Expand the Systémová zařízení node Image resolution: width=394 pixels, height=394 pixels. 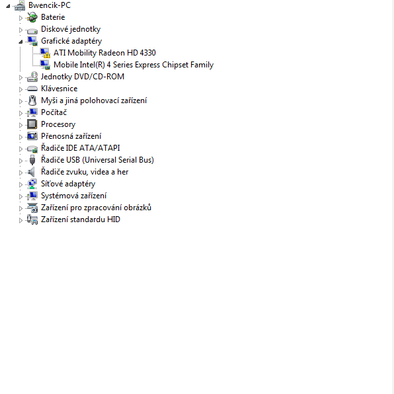(x=20, y=196)
